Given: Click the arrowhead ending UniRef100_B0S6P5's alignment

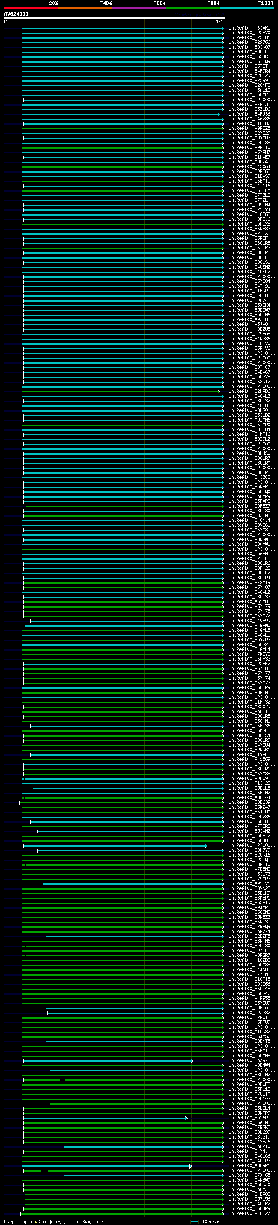Looking at the screenshot, I should (186, 1118).
